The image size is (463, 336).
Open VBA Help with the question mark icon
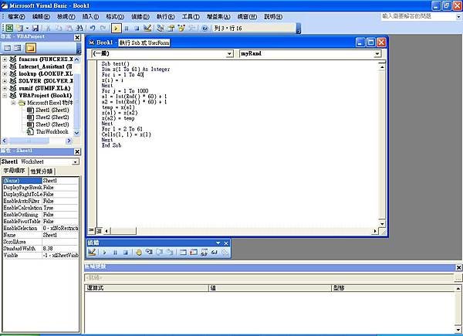click(205, 28)
